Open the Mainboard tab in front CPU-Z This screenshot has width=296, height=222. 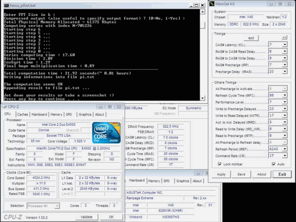click(x=39, y=114)
